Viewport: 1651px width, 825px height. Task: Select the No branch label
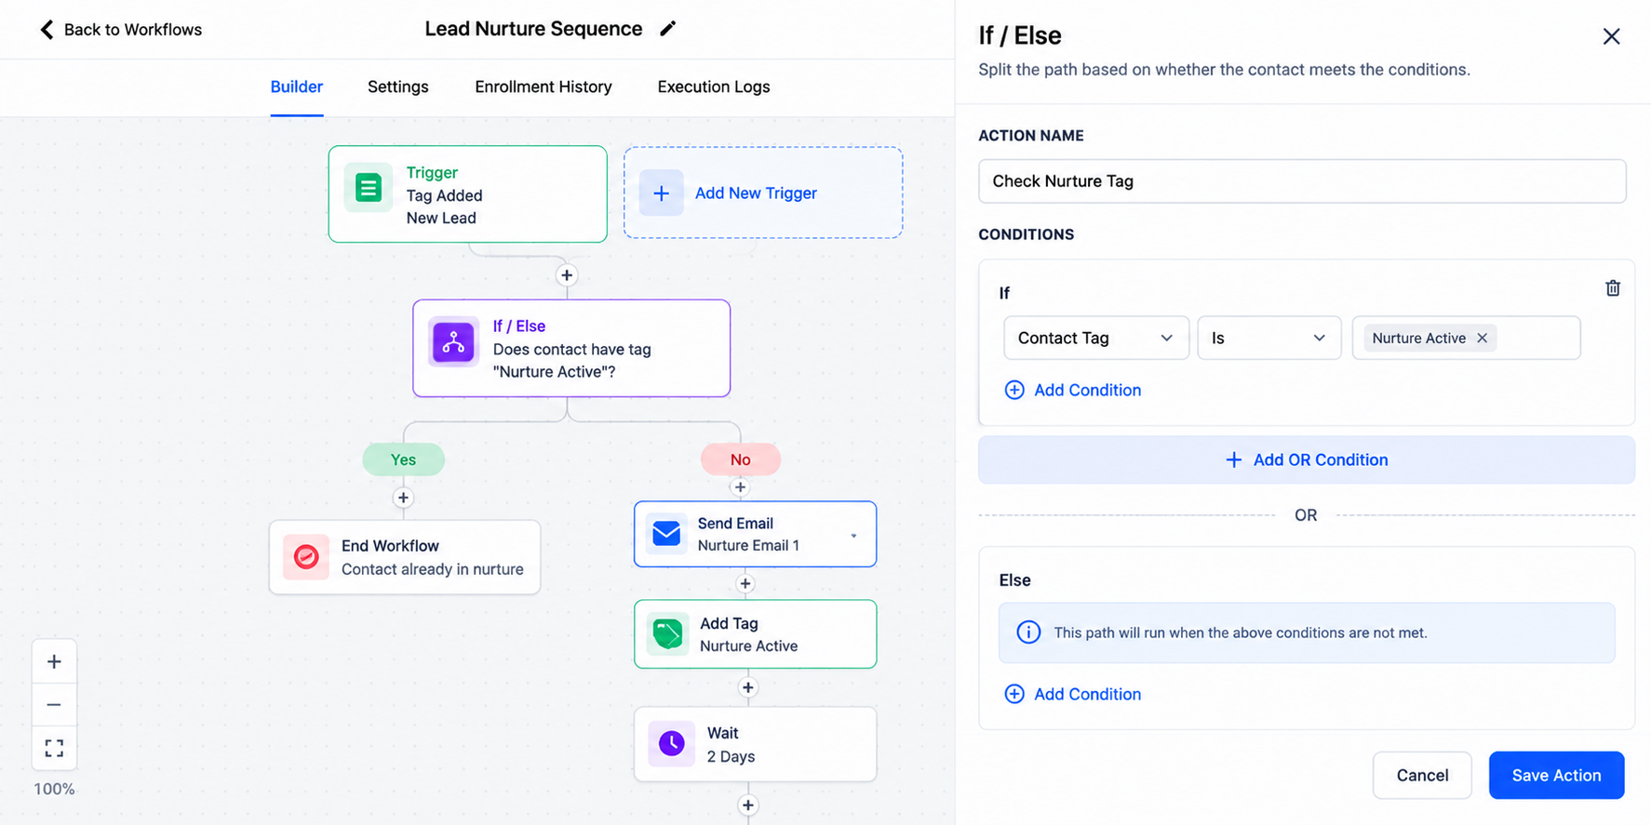pyautogui.click(x=740, y=459)
